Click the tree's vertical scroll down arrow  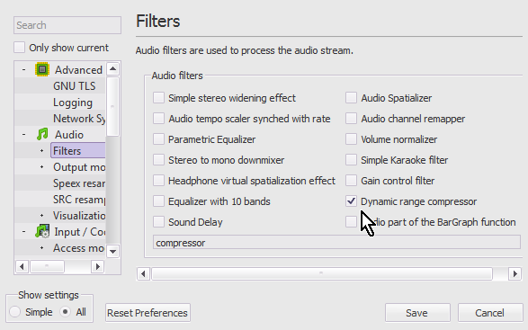112,251
